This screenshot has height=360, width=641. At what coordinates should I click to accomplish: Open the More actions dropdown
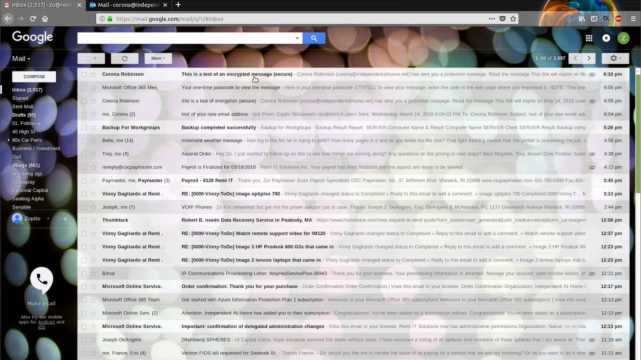(158, 58)
